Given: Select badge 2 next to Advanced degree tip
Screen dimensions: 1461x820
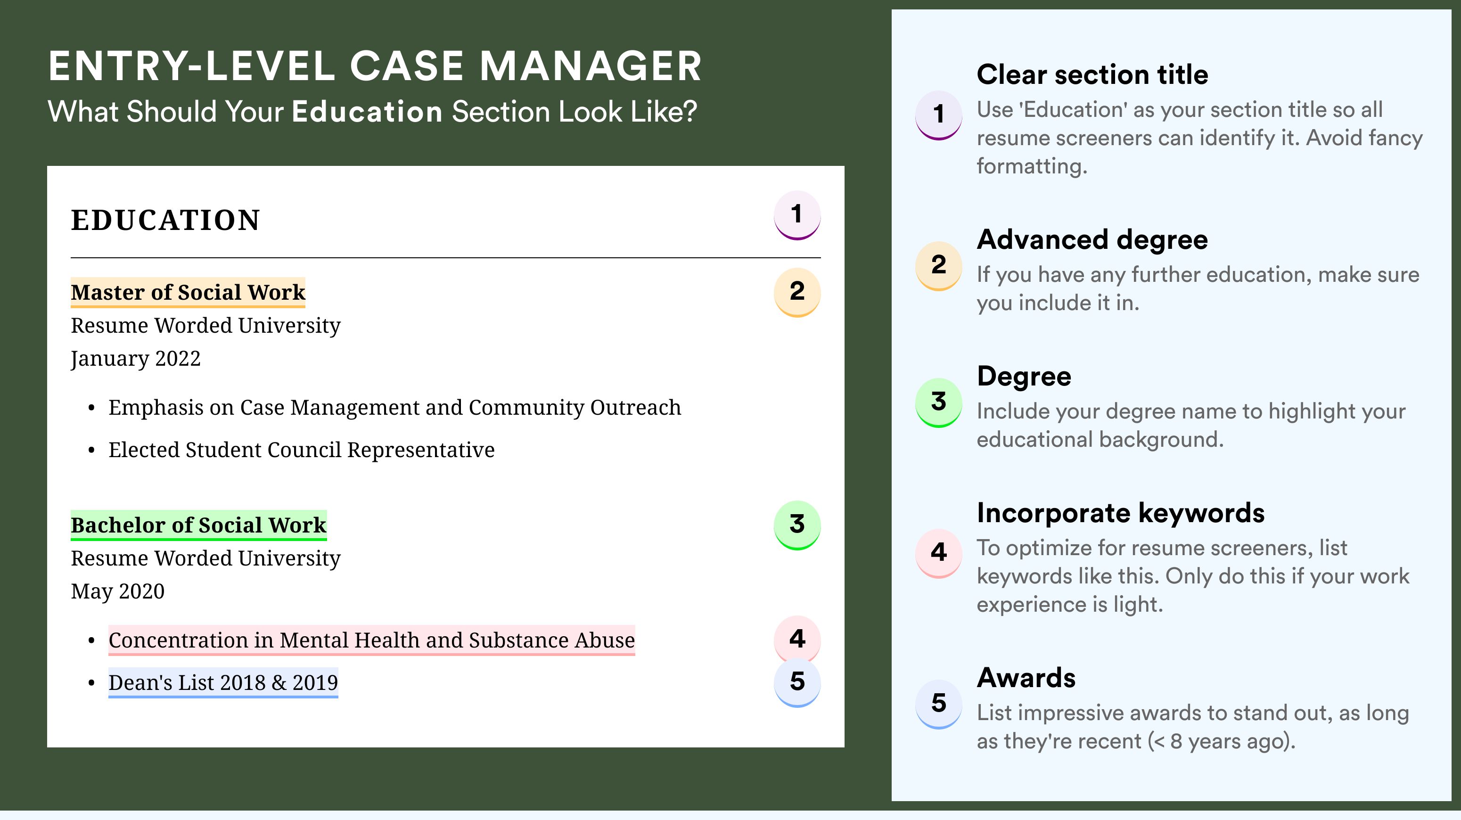Looking at the screenshot, I should click(x=939, y=265).
